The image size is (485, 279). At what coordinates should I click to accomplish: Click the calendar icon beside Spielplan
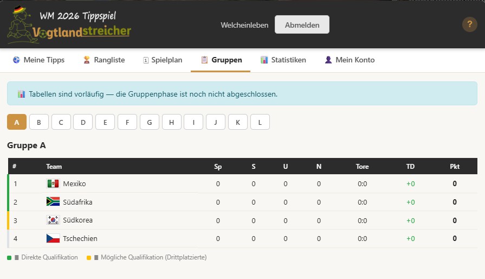pos(146,60)
